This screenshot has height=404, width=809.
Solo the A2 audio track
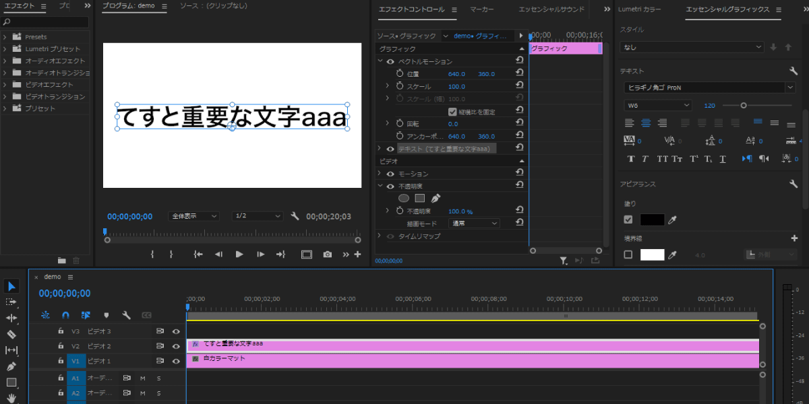tap(159, 393)
